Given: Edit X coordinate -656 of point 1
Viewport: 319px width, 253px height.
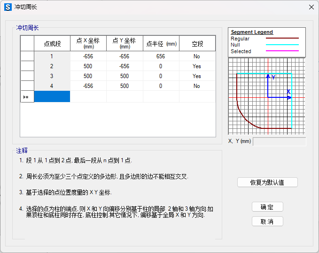Looking at the screenshot, I should click(88, 56).
